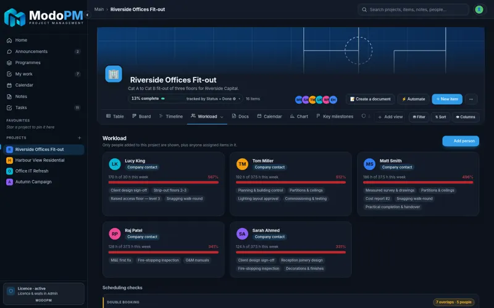Open Calendar in the sidebar

tap(43, 85)
